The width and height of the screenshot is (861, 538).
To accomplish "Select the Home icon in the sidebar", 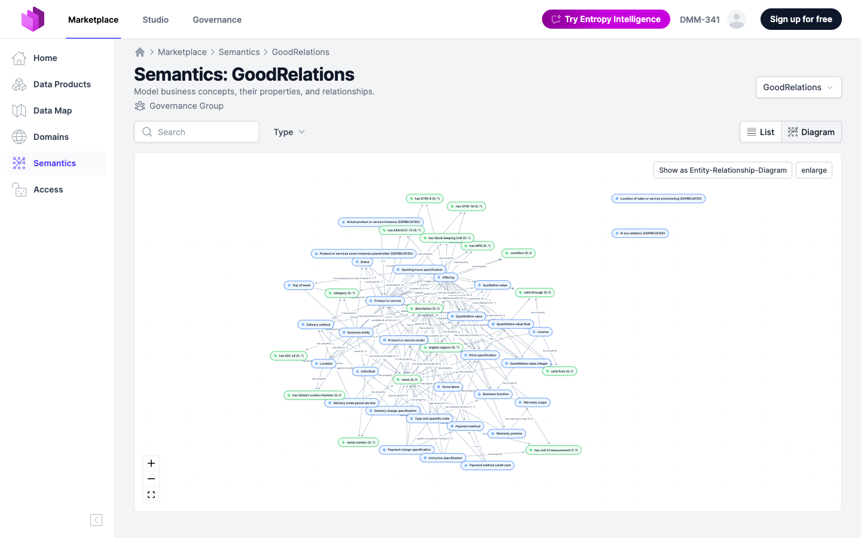I will (19, 57).
